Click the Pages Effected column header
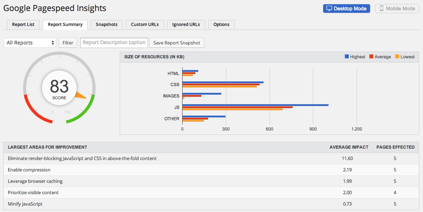 396,147
